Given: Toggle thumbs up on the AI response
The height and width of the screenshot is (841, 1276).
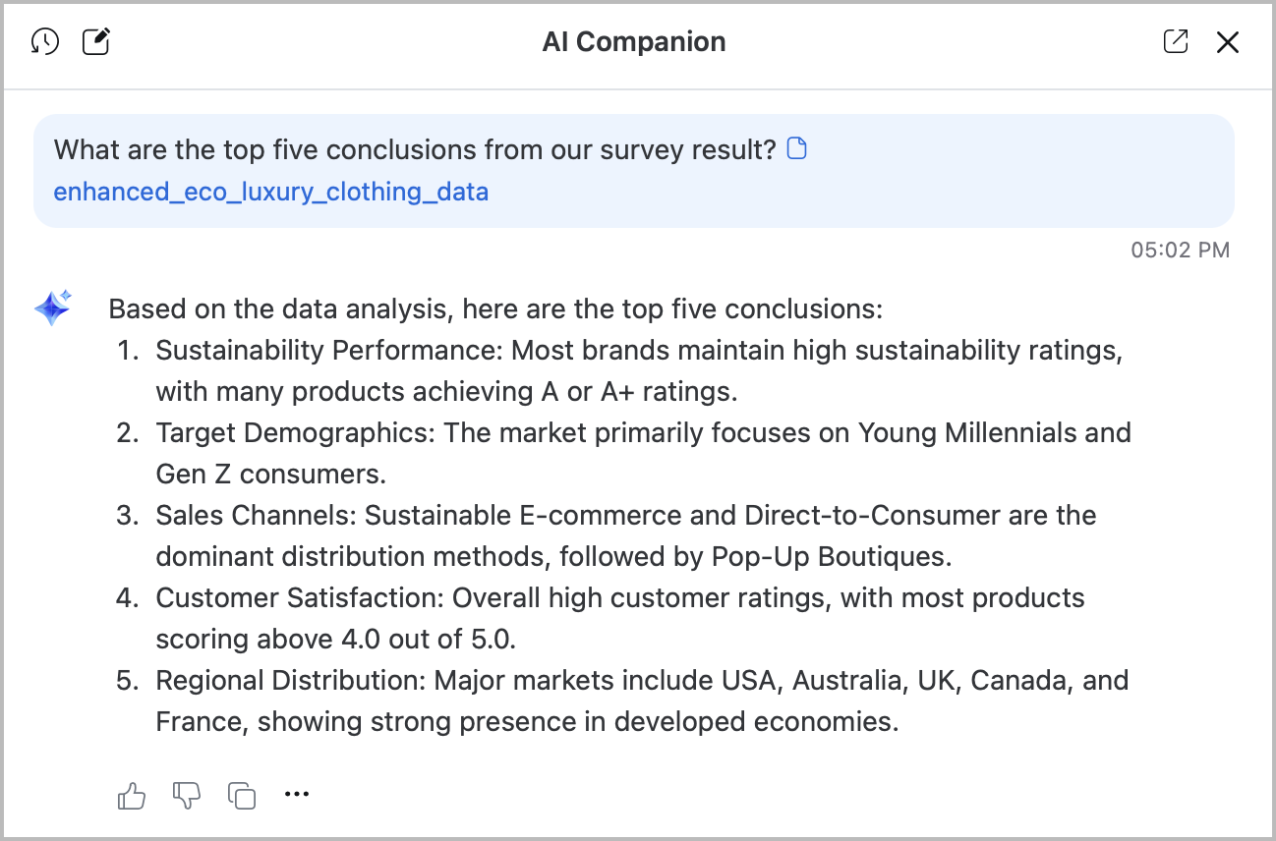Looking at the screenshot, I should click(x=132, y=794).
